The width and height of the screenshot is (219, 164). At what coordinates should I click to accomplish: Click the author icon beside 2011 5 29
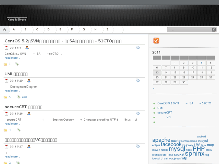(29, 81)
